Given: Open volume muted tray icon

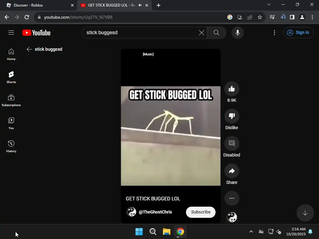Looking at the screenshot, I should point(279,232).
